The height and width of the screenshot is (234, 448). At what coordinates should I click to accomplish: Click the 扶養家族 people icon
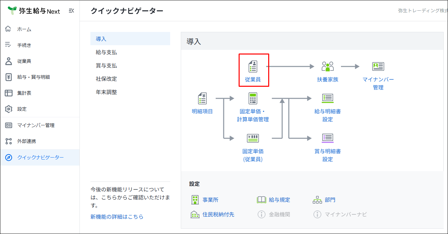pyautogui.click(x=327, y=67)
